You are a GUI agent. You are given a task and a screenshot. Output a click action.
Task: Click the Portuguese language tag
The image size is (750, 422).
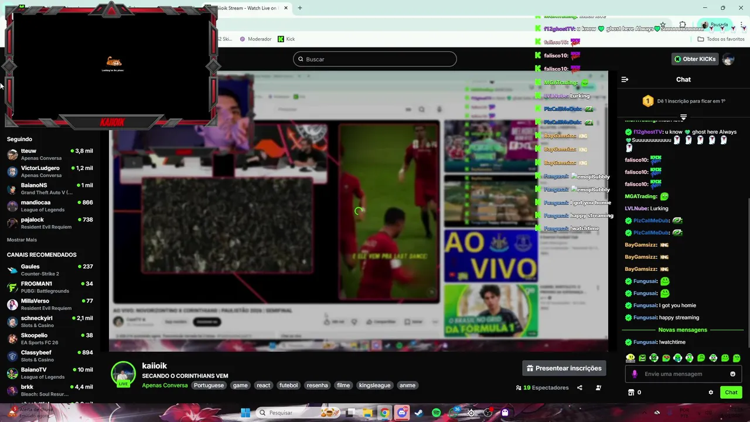pos(209,385)
